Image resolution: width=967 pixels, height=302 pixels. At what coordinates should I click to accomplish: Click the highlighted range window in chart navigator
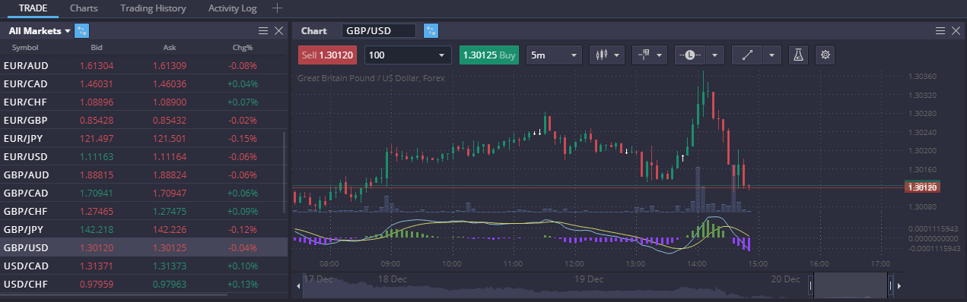[850, 286]
